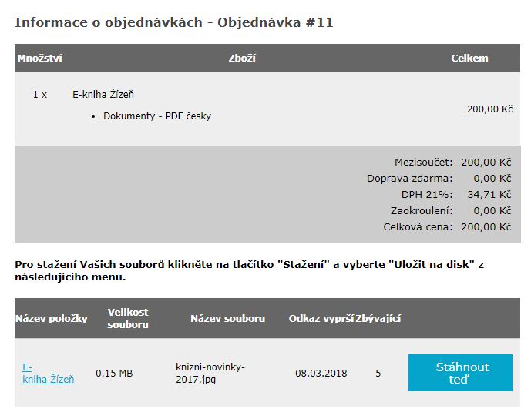Click the DPH 21% tax line

click(456, 195)
